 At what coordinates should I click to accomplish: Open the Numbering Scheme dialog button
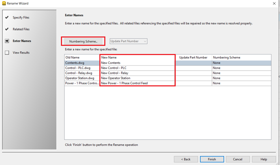(x=83, y=41)
